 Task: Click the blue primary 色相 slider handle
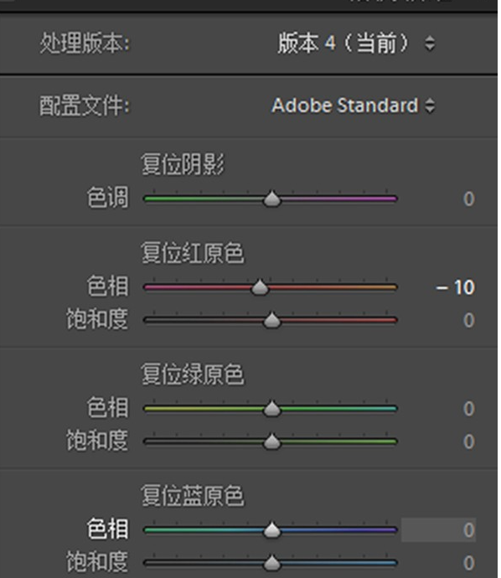tap(272, 530)
